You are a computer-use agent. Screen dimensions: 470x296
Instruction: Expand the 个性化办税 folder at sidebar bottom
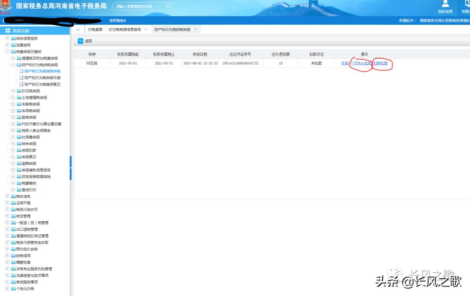pos(7,288)
